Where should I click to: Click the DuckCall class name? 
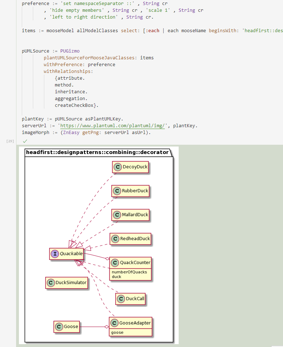(135, 298)
